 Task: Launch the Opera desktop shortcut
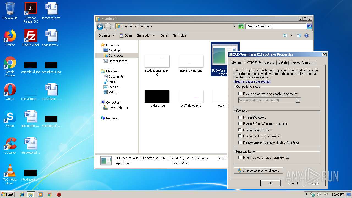(10, 92)
